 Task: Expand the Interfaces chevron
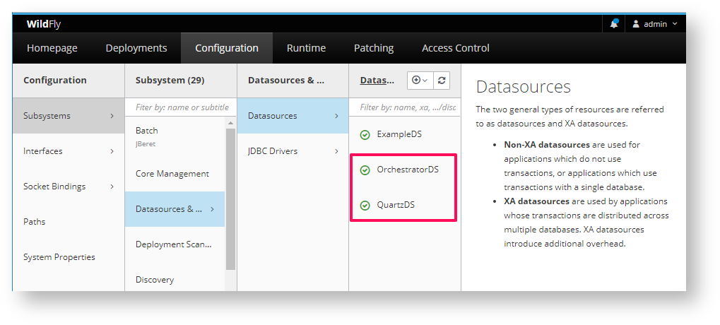point(112,151)
